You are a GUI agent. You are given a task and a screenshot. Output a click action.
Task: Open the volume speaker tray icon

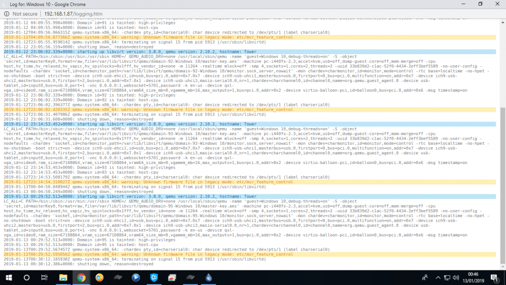point(456,277)
